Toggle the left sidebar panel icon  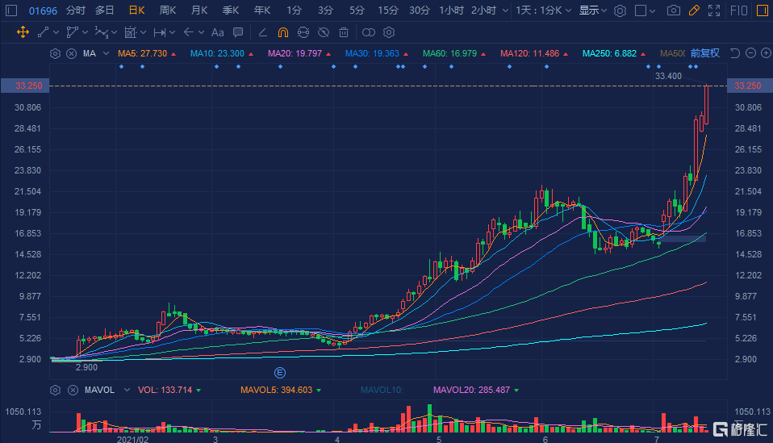11,10
